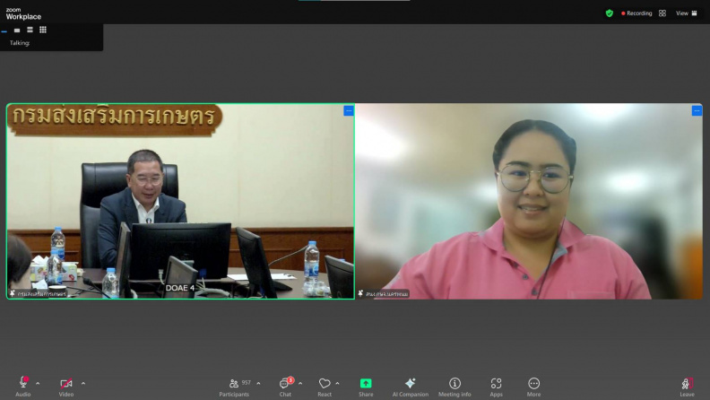Show Meeting info

(x=455, y=387)
